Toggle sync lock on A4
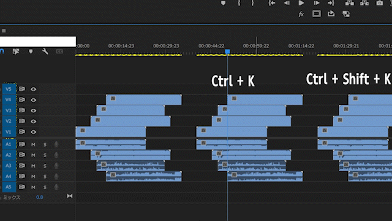Viewport: 392px width, 221px height. click(22, 176)
